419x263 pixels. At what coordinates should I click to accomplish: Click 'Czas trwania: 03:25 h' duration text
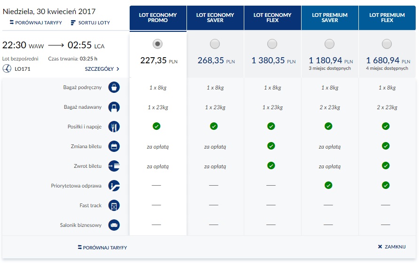point(73,59)
